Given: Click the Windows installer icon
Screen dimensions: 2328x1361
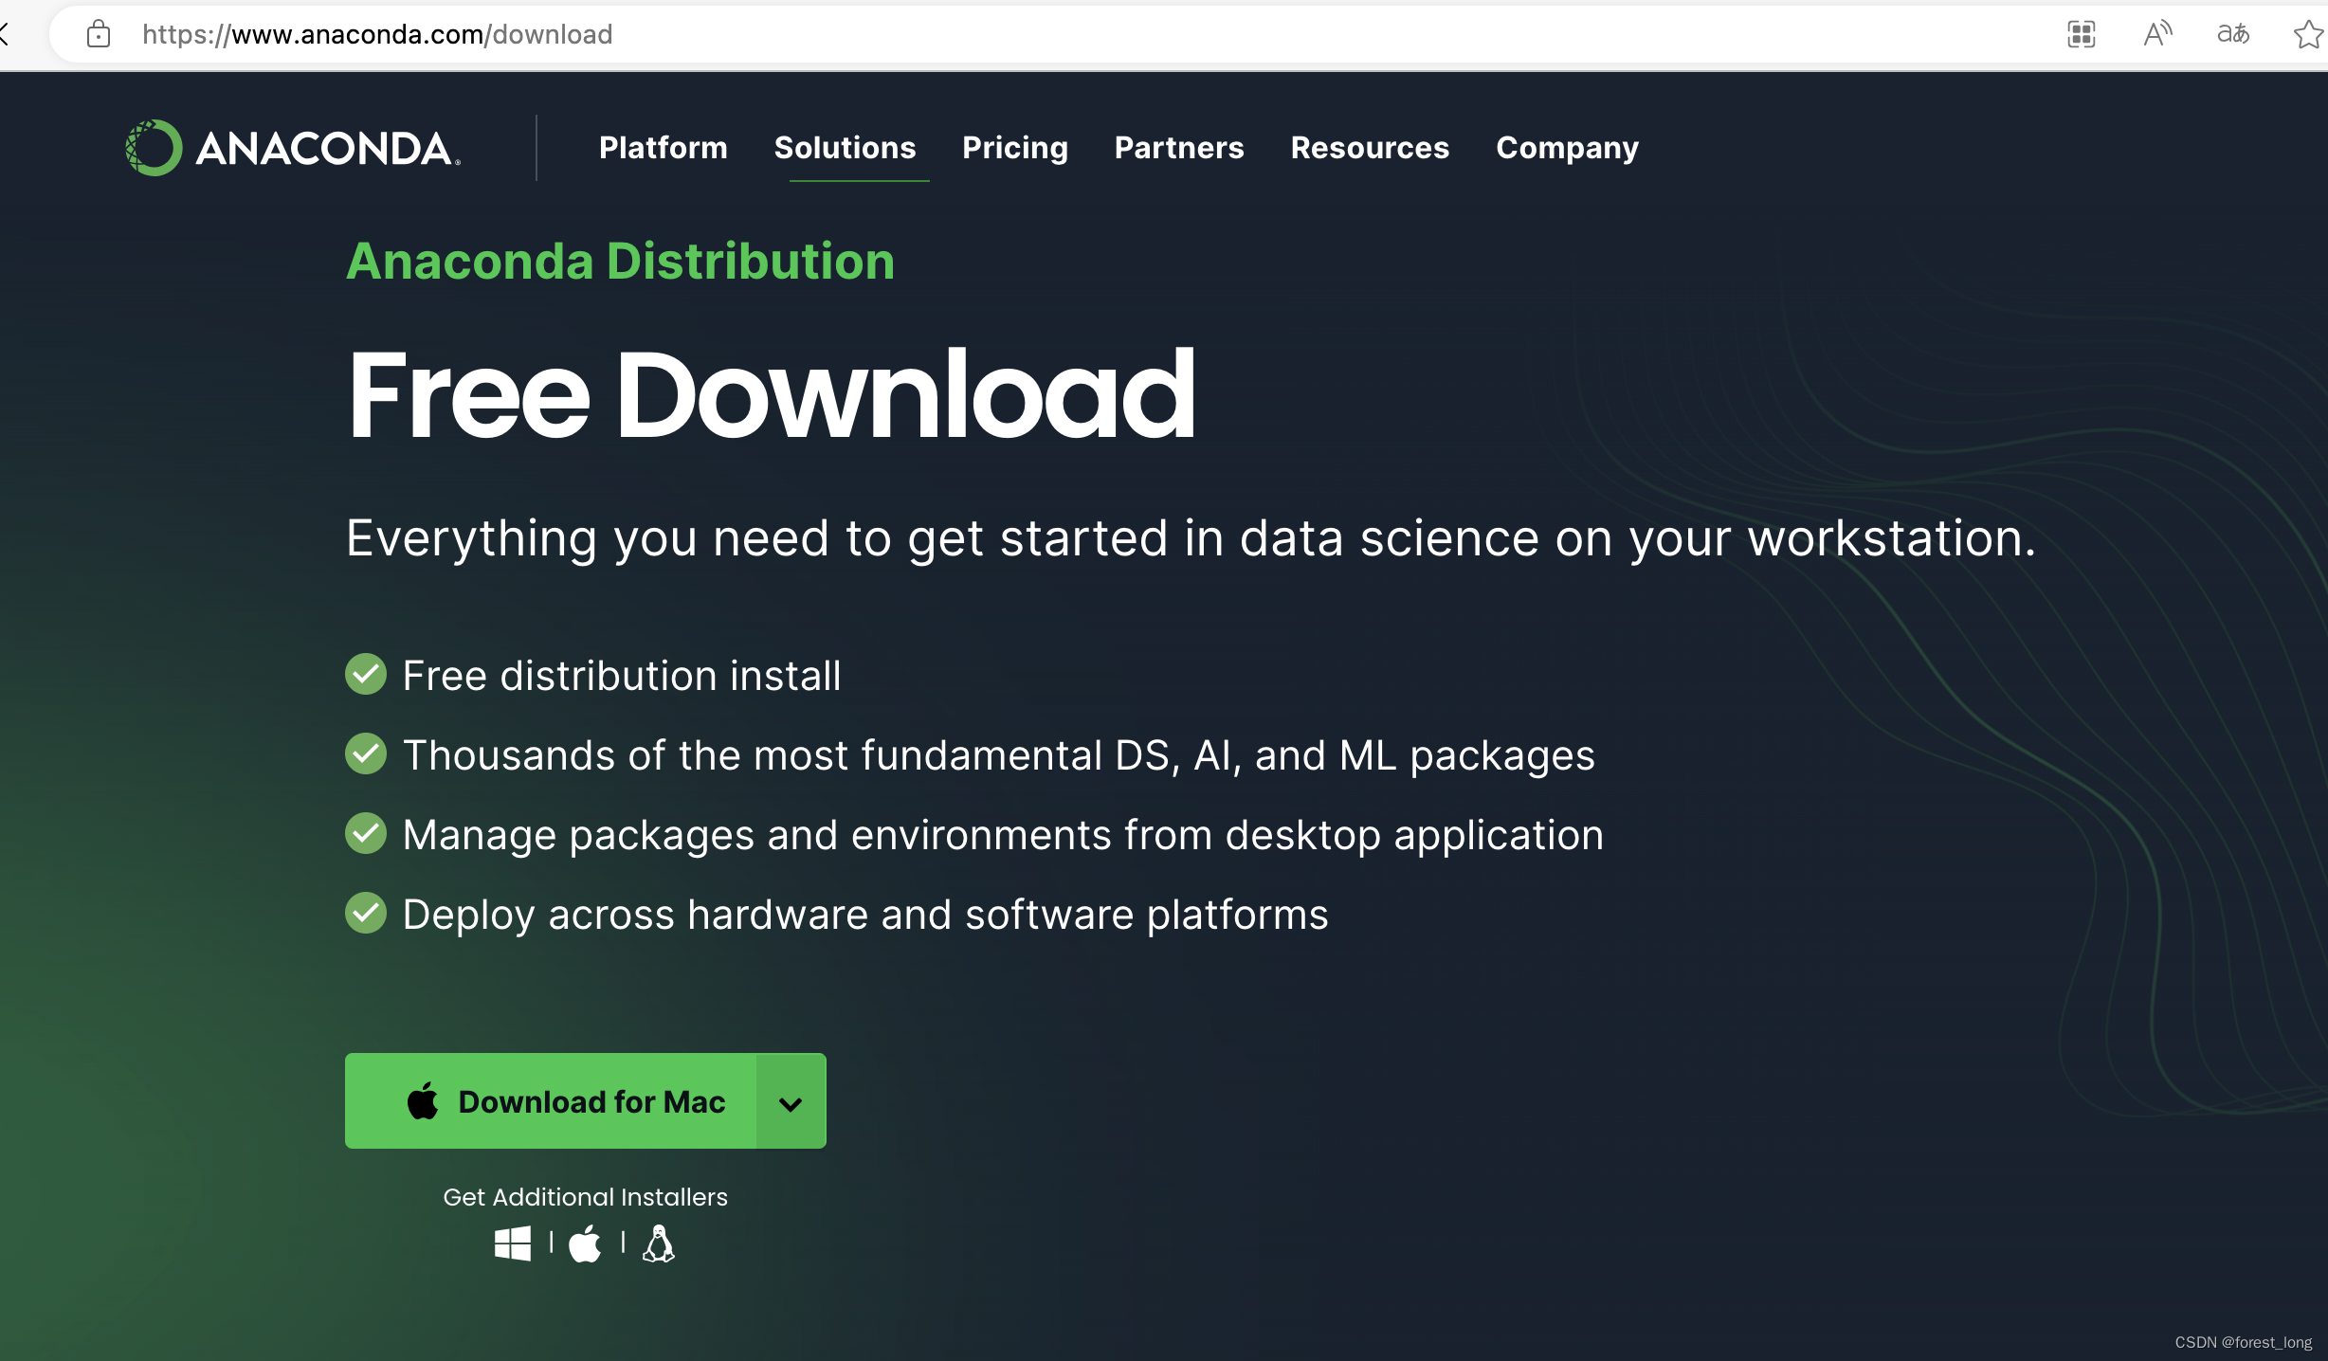Looking at the screenshot, I should click(x=513, y=1243).
